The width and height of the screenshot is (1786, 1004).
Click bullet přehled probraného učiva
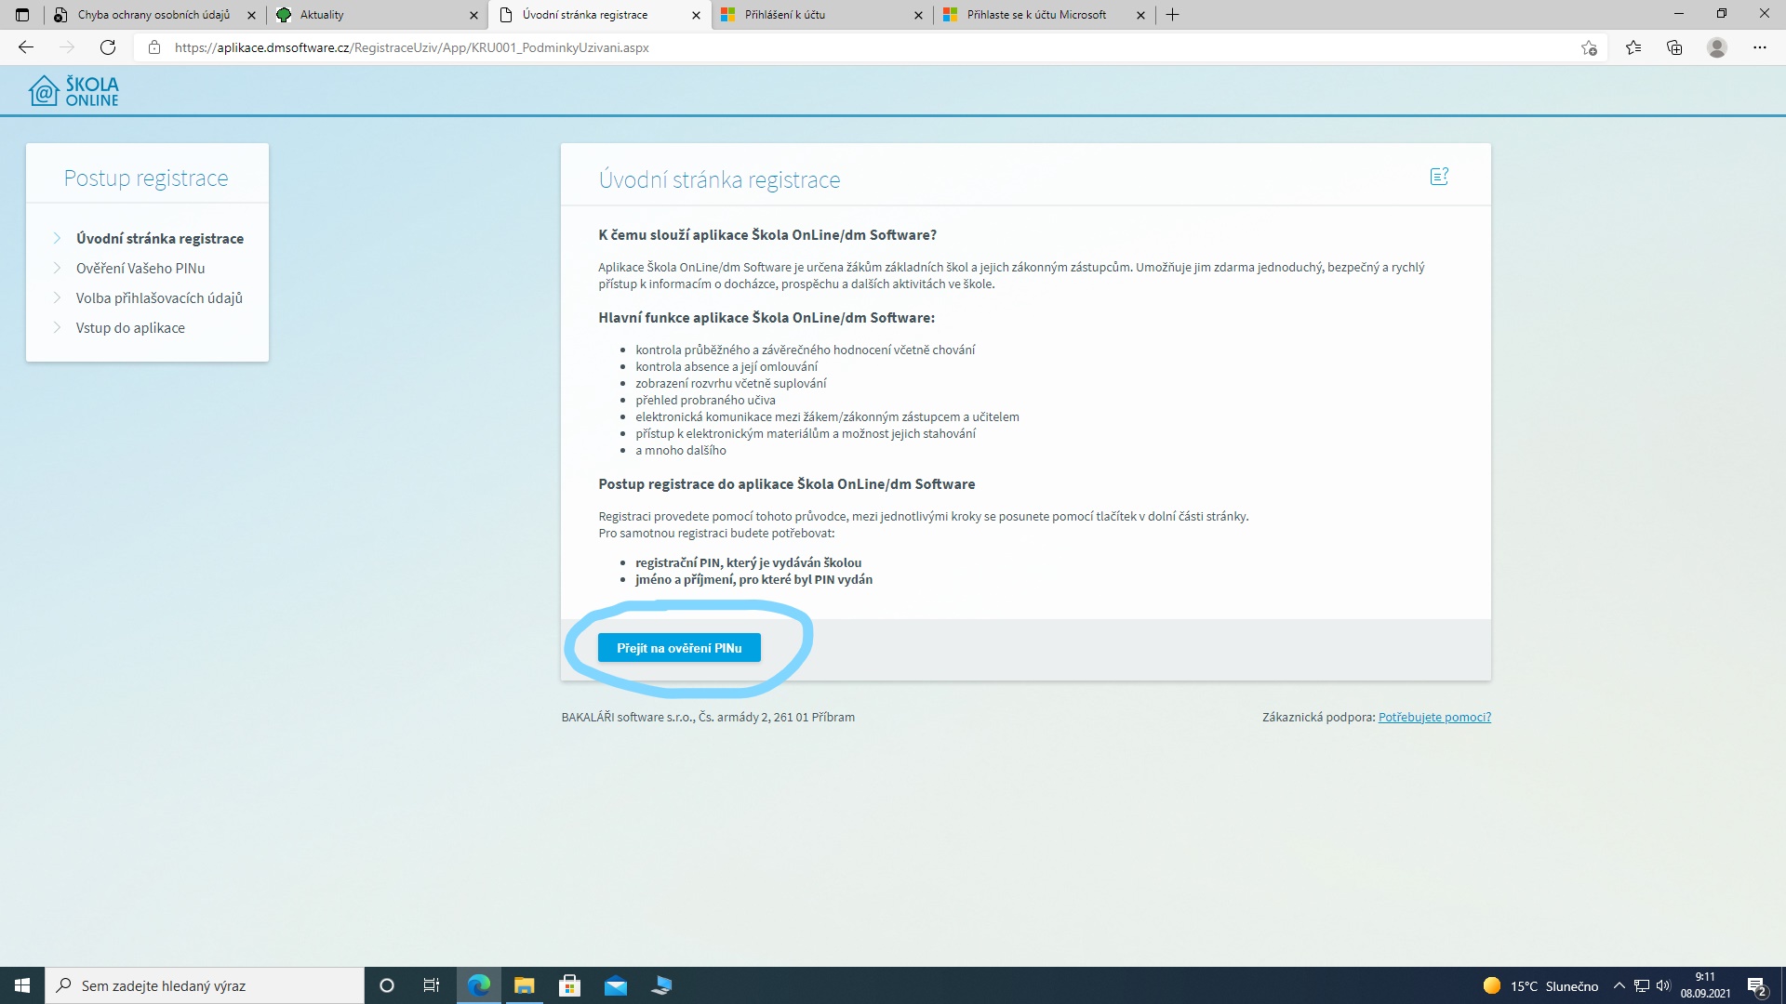pyautogui.click(x=705, y=400)
